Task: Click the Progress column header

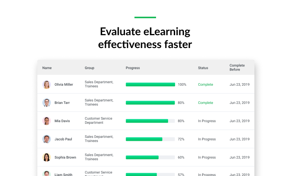Action: tap(133, 68)
